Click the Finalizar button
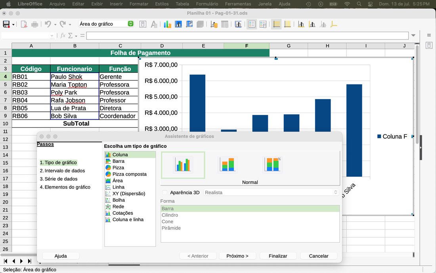The height and width of the screenshot is (273, 436). pos(278,256)
